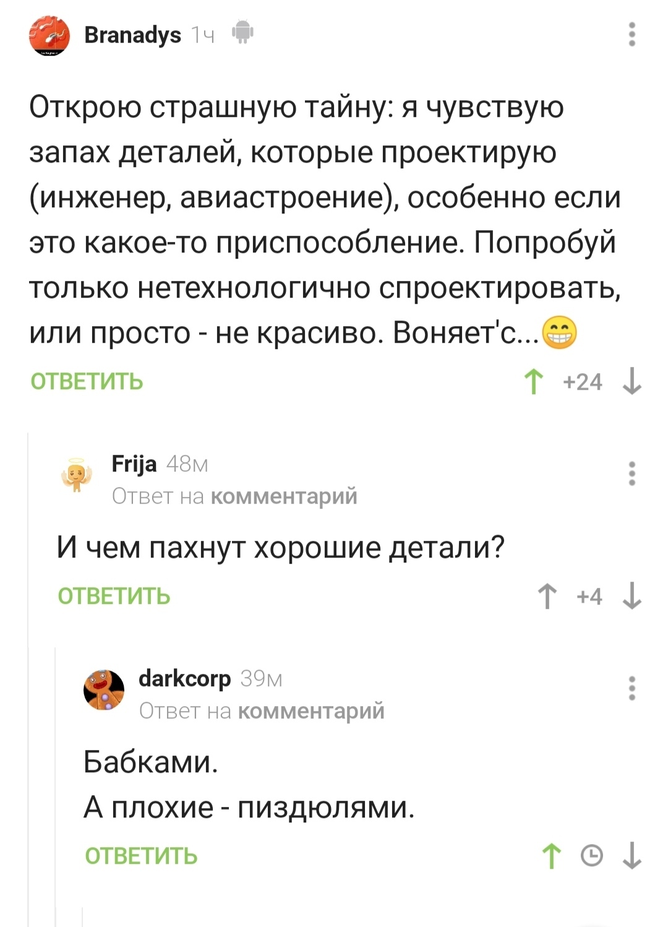Open options menu on Frija comment
The image size is (668, 927).
tap(632, 473)
